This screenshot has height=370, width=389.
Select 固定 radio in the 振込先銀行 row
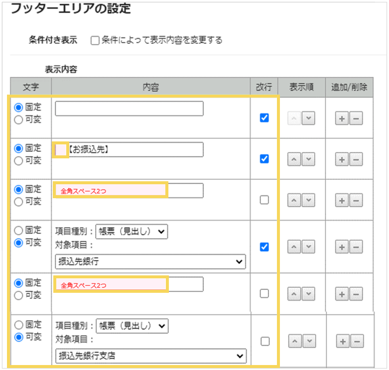pyautogui.click(x=19, y=230)
